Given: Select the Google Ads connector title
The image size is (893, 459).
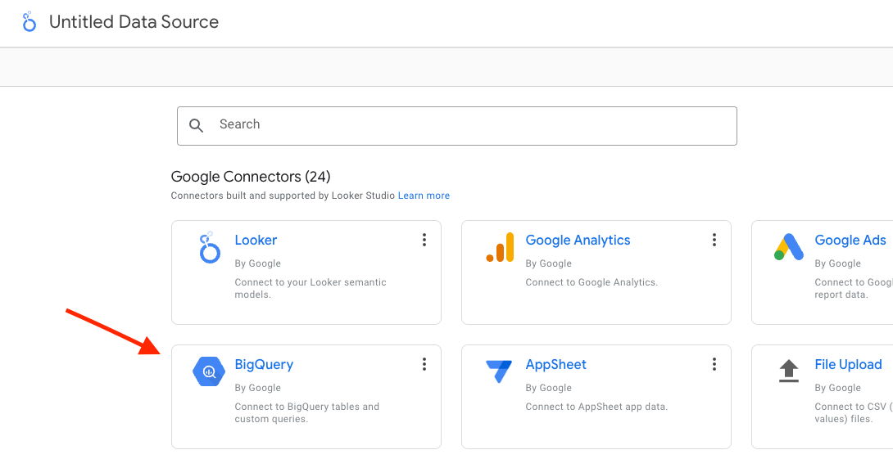Looking at the screenshot, I should coord(850,240).
